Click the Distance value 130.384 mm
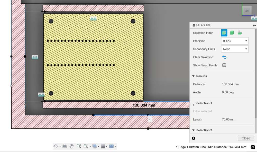 pyautogui.click(x=230, y=84)
